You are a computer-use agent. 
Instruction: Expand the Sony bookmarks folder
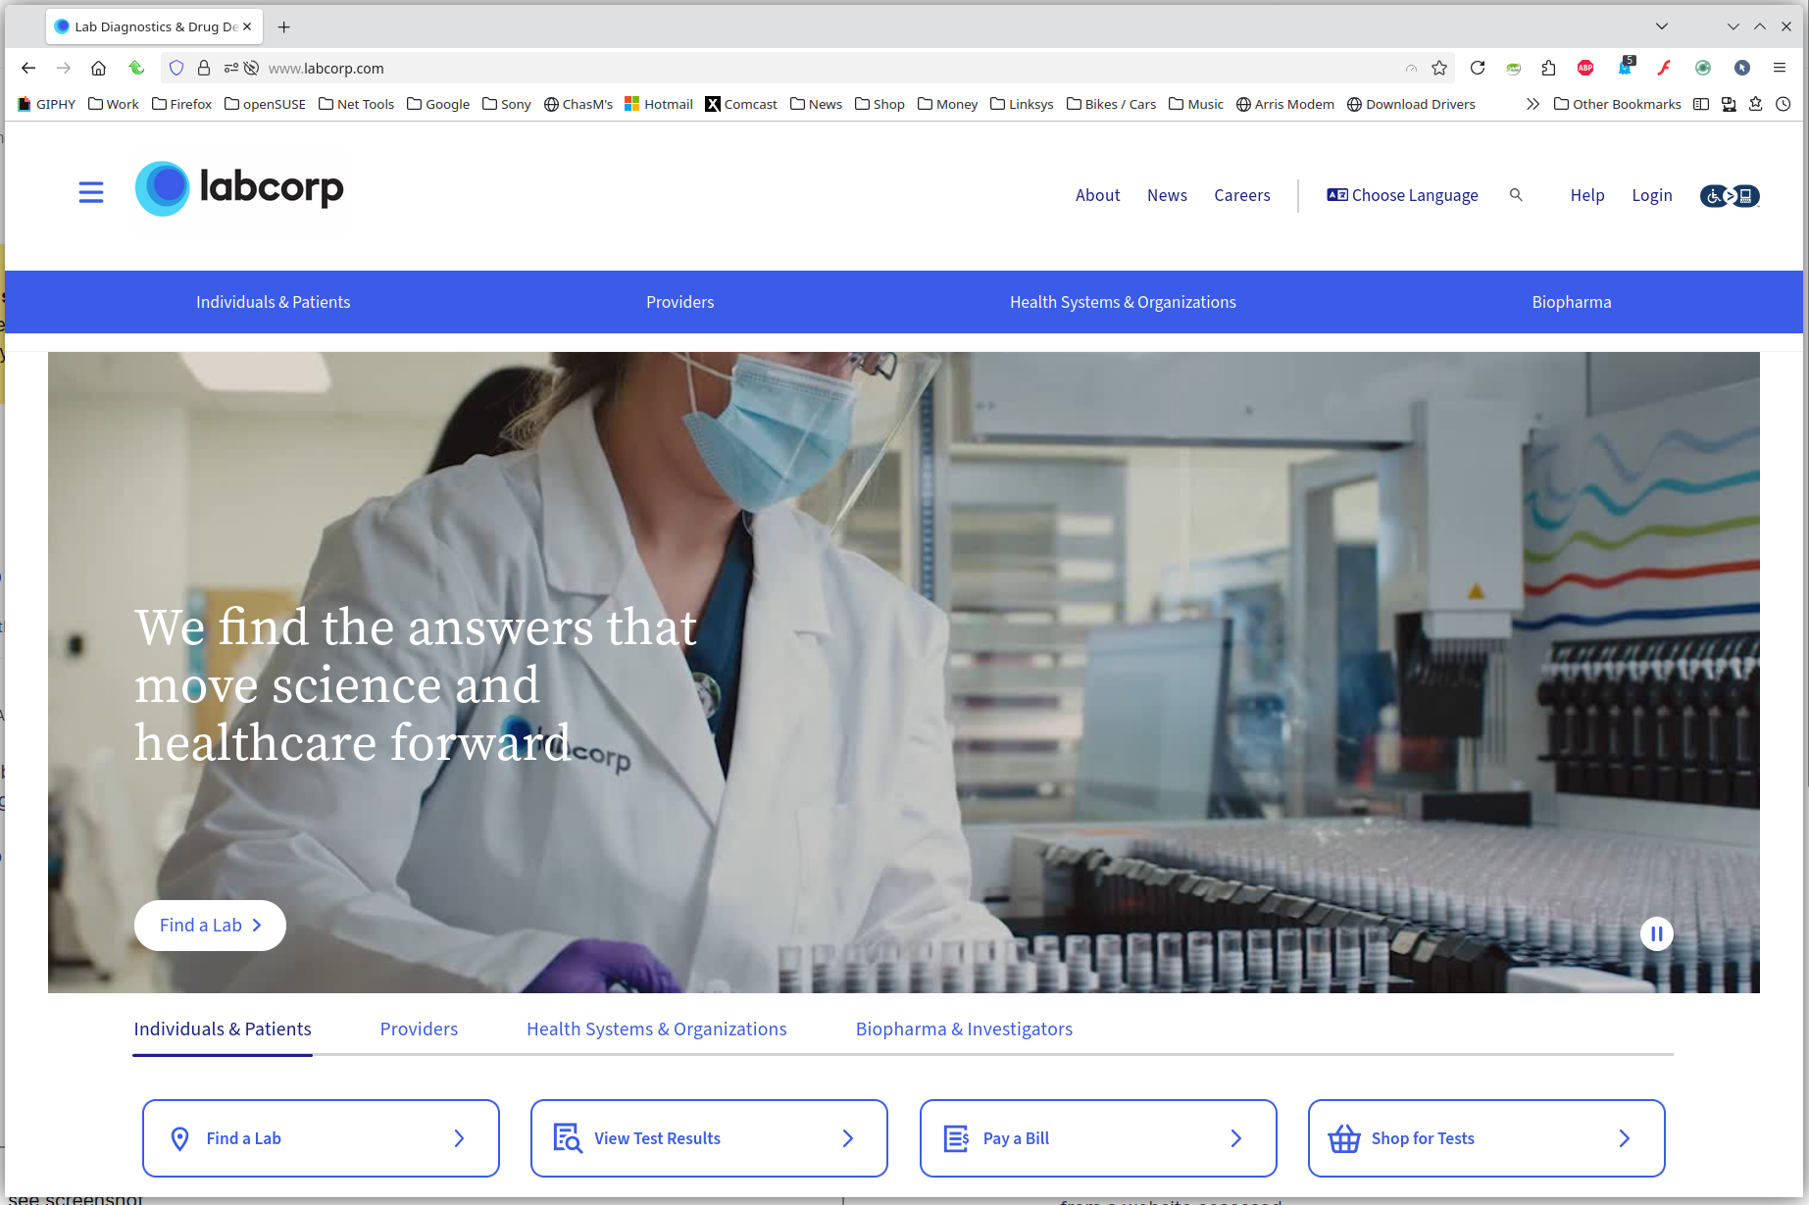pyautogui.click(x=506, y=104)
